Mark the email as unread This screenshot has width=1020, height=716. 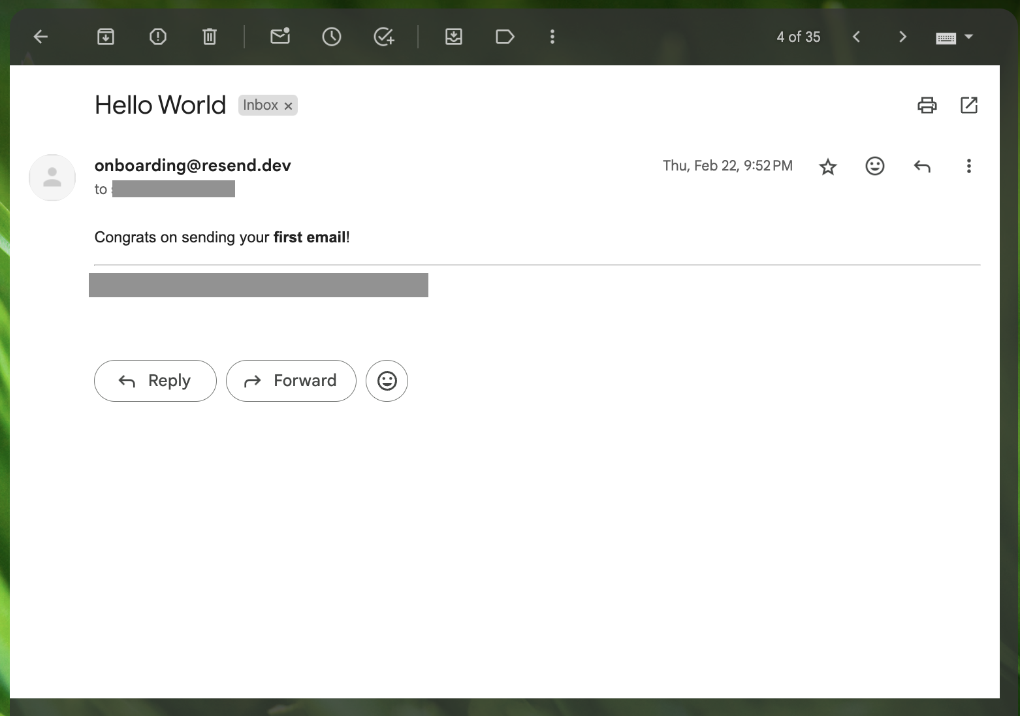click(x=279, y=37)
